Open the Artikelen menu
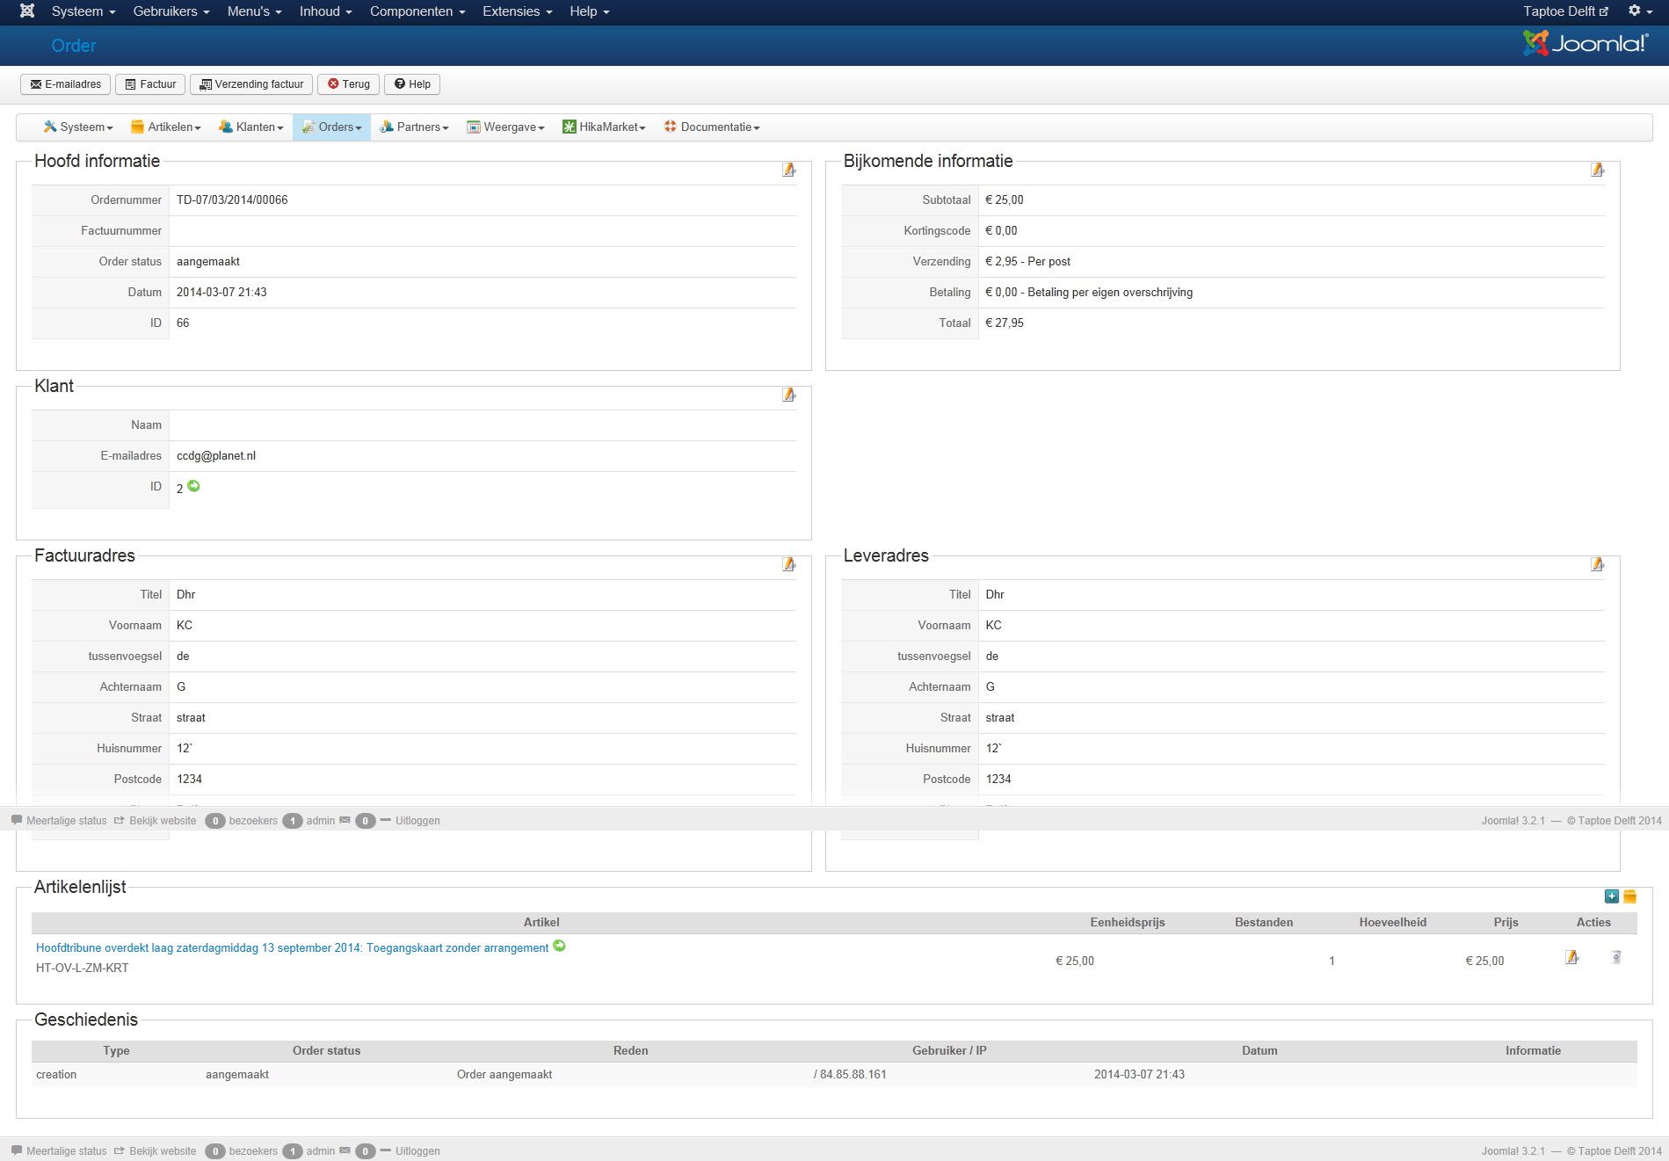 pos(166,127)
